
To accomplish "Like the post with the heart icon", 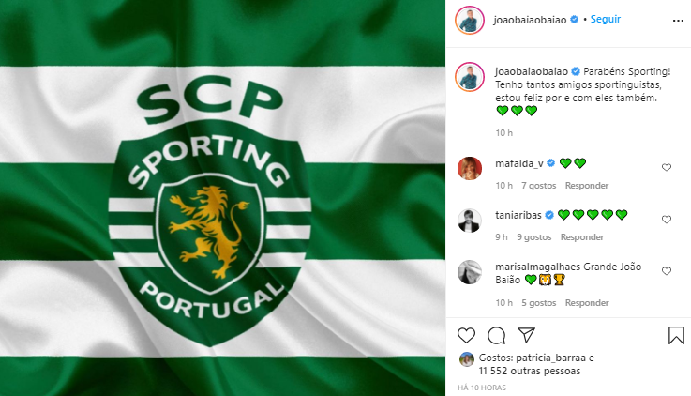I will coord(466,336).
